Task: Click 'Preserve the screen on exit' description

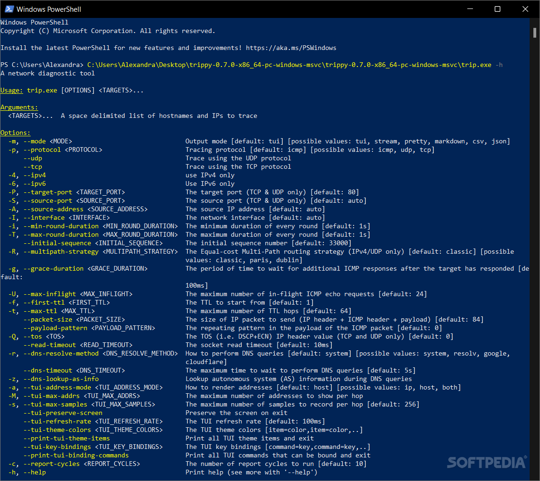Action: [236, 413]
